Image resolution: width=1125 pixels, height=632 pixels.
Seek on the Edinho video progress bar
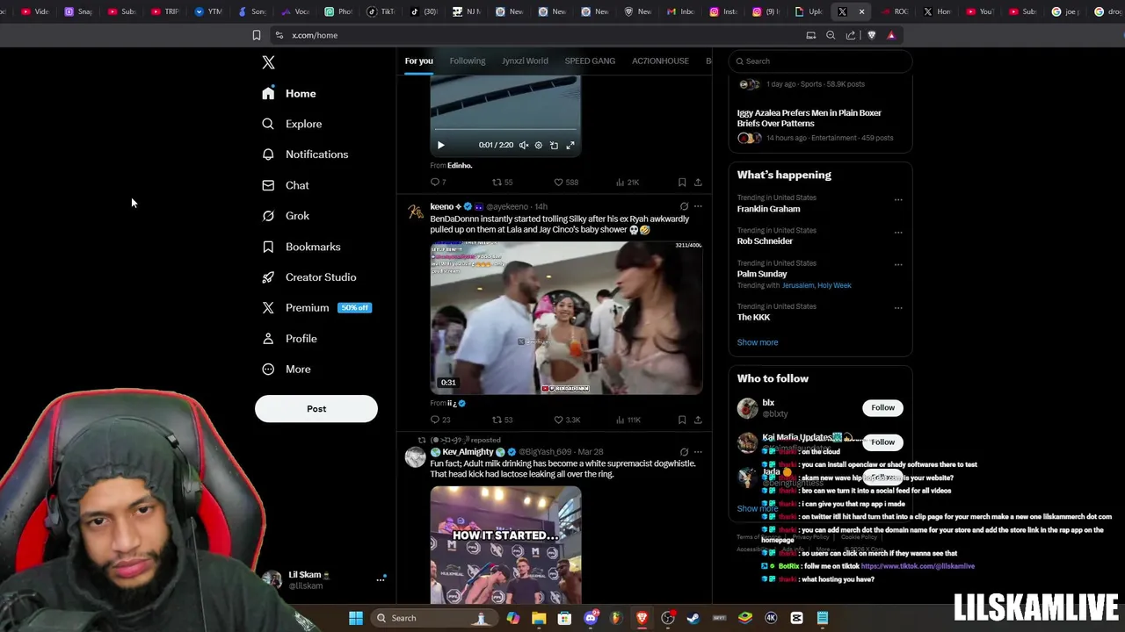tap(505, 130)
